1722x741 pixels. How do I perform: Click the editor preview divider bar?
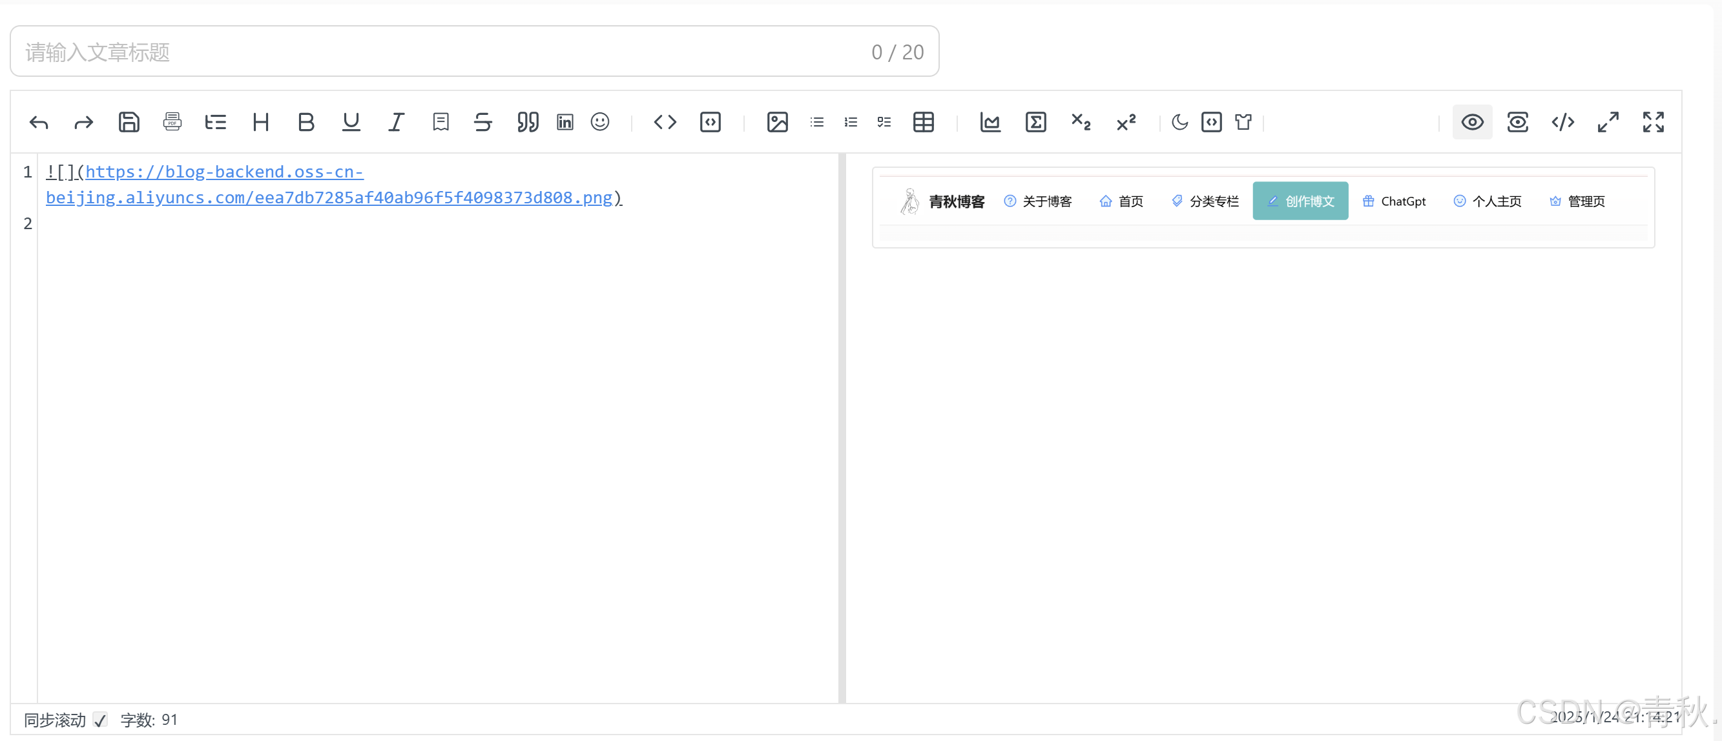pyautogui.click(x=842, y=428)
